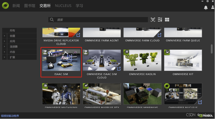Click the OMNIVERSE FARM QUEUE title text
This screenshot has width=215, height=119.
[183, 41]
